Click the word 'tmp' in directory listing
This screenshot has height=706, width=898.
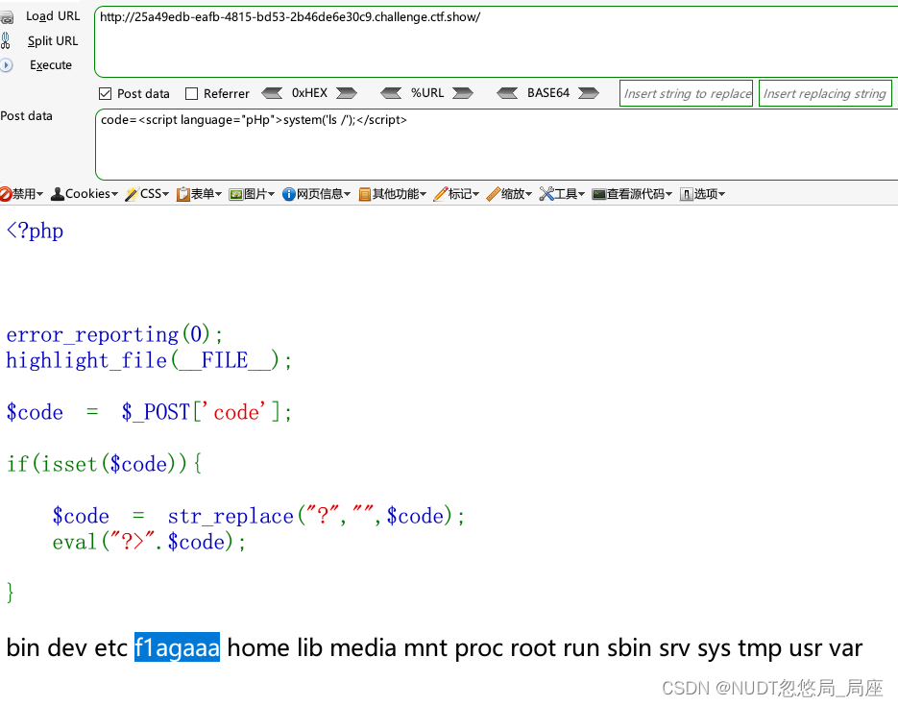pyautogui.click(x=760, y=648)
